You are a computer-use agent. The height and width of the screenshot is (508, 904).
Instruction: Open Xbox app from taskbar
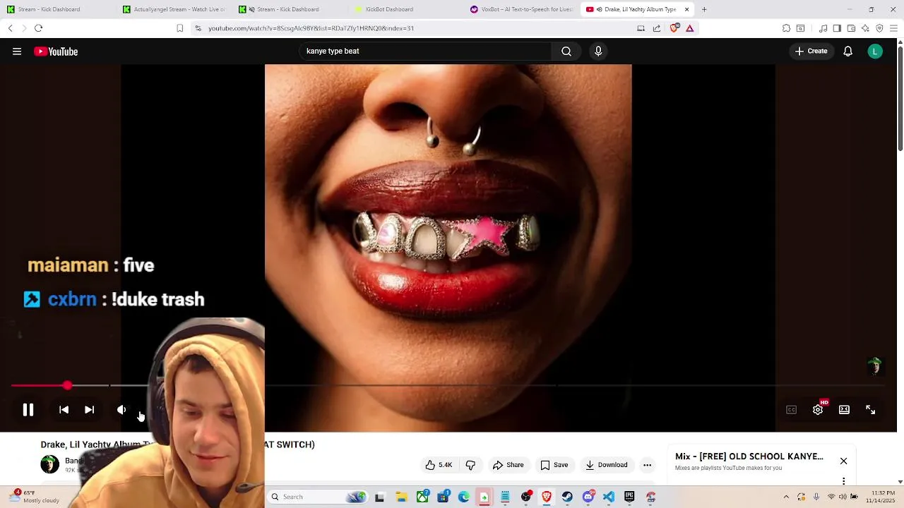pos(422,497)
